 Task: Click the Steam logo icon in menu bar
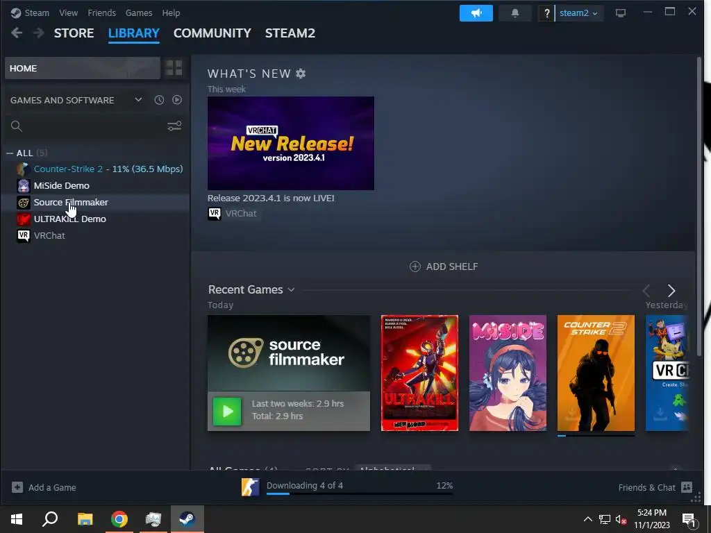(16, 12)
